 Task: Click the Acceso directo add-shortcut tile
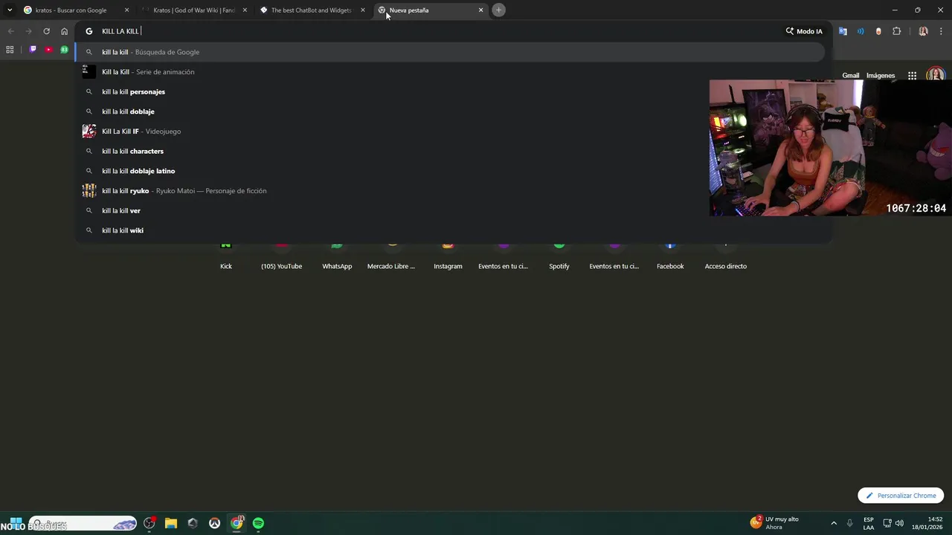(x=726, y=257)
